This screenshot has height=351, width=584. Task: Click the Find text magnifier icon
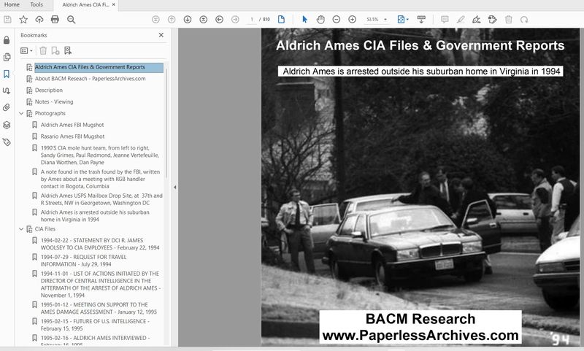click(72, 20)
